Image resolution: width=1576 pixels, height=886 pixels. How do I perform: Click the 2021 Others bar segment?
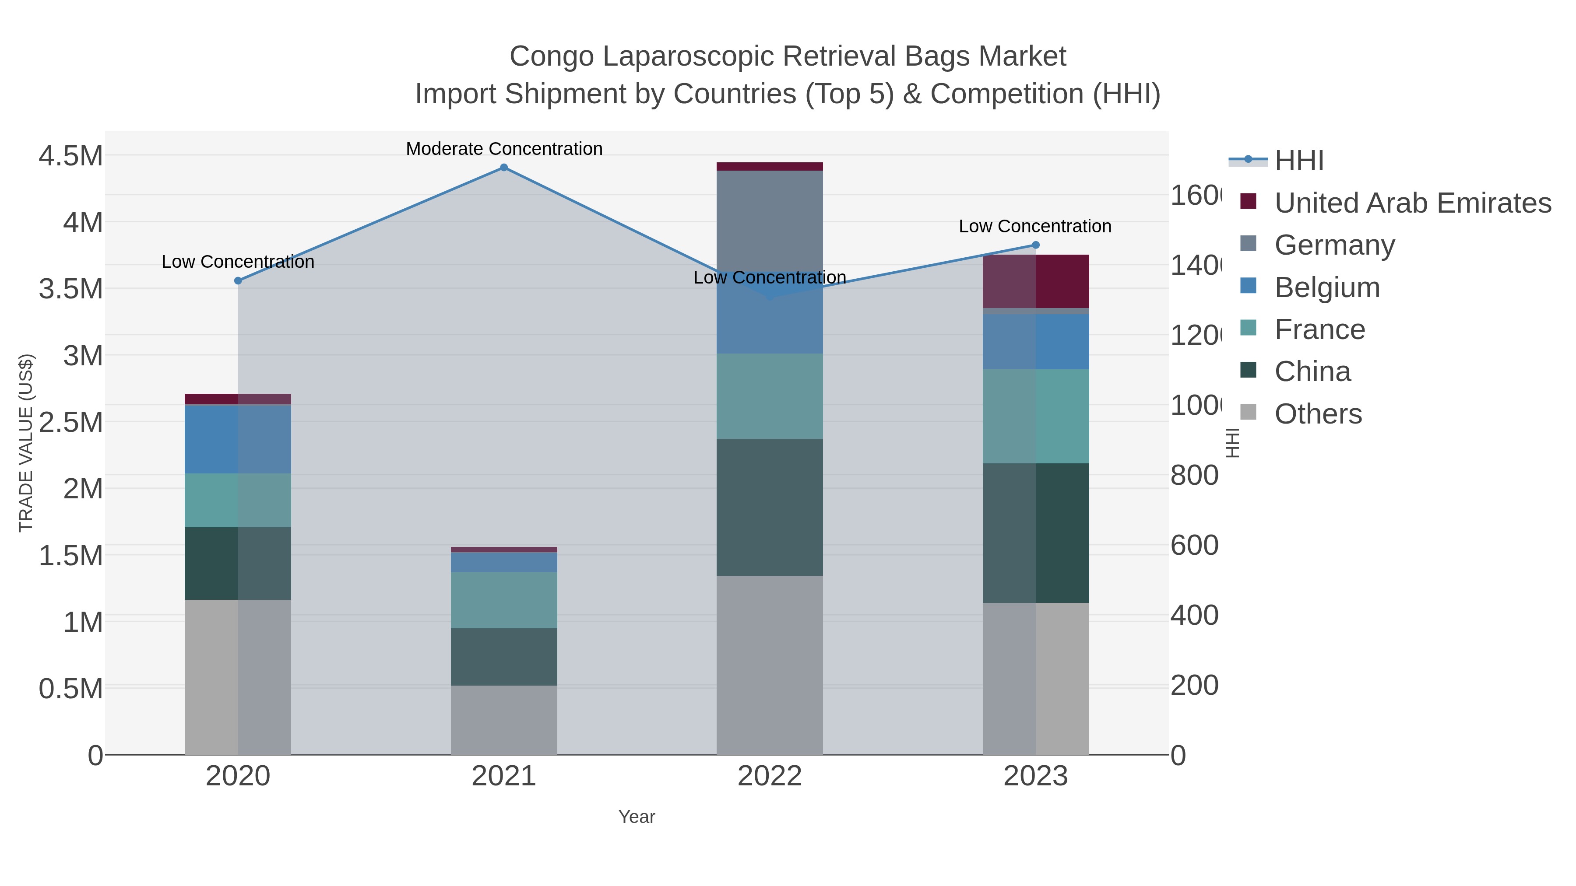tap(503, 720)
